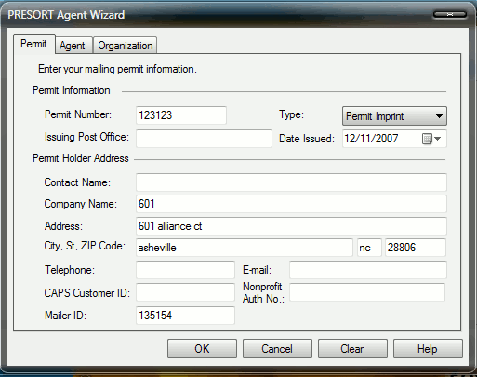Image resolution: width=477 pixels, height=377 pixels.
Task: Click the ZIP code field 28806
Action: coord(416,248)
